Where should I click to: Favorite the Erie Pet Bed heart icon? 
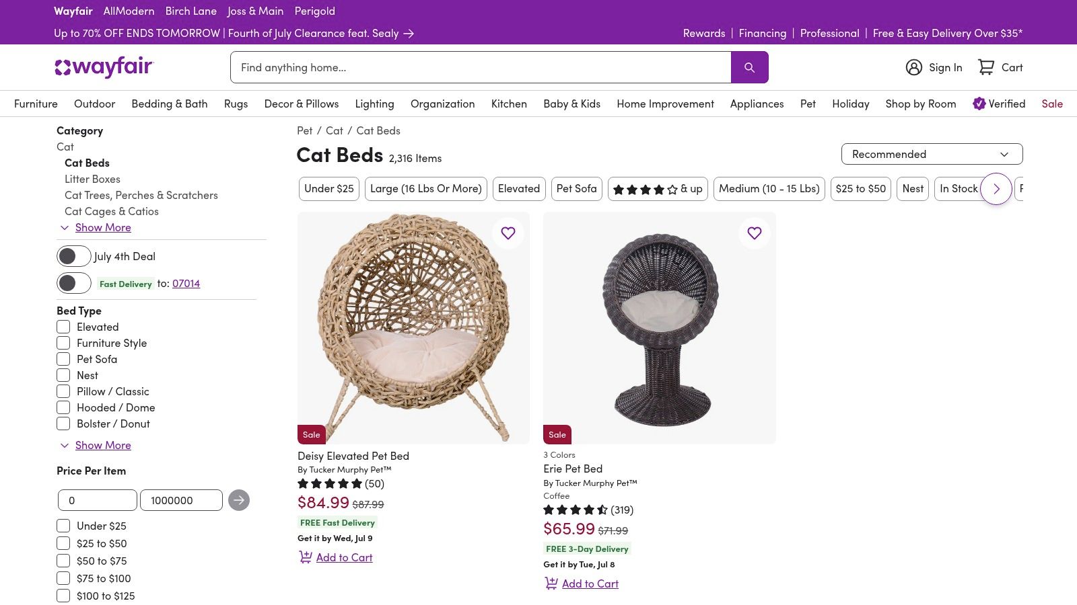[x=755, y=233]
